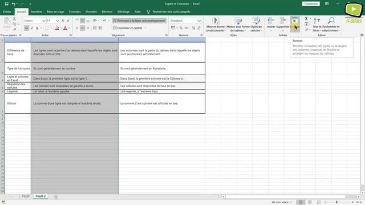The width and height of the screenshot is (365, 205).
Task: Open fill color dropdown arrow
Action: click(x=60, y=28)
